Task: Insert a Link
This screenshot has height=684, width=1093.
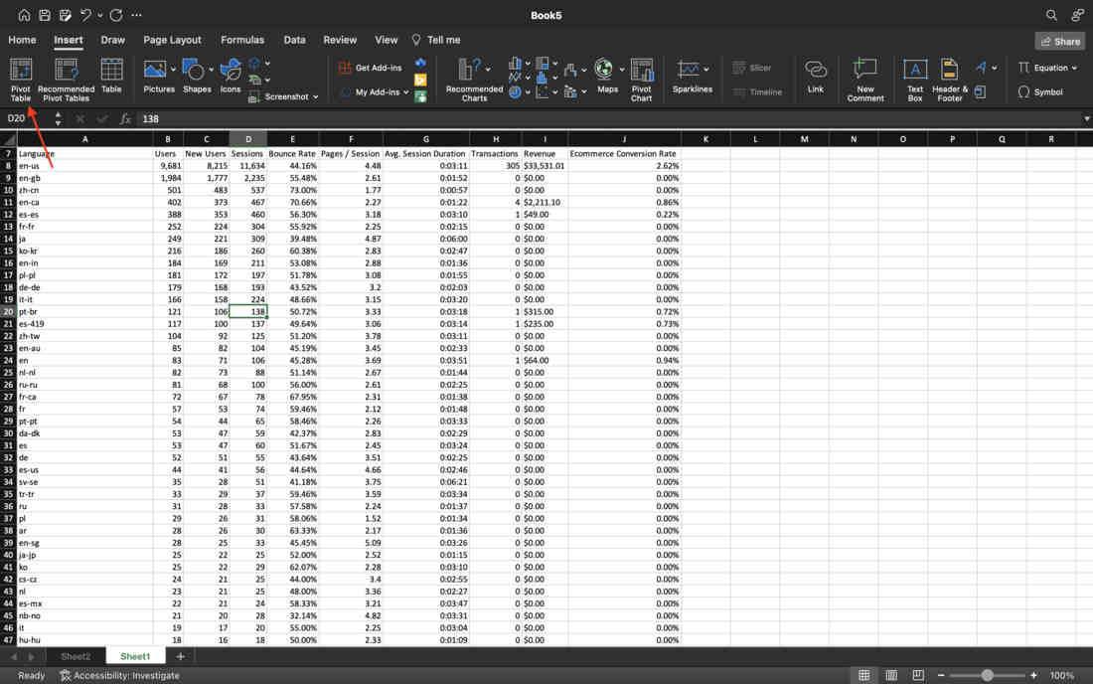Action: pyautogui.click(x=815, y=76)
